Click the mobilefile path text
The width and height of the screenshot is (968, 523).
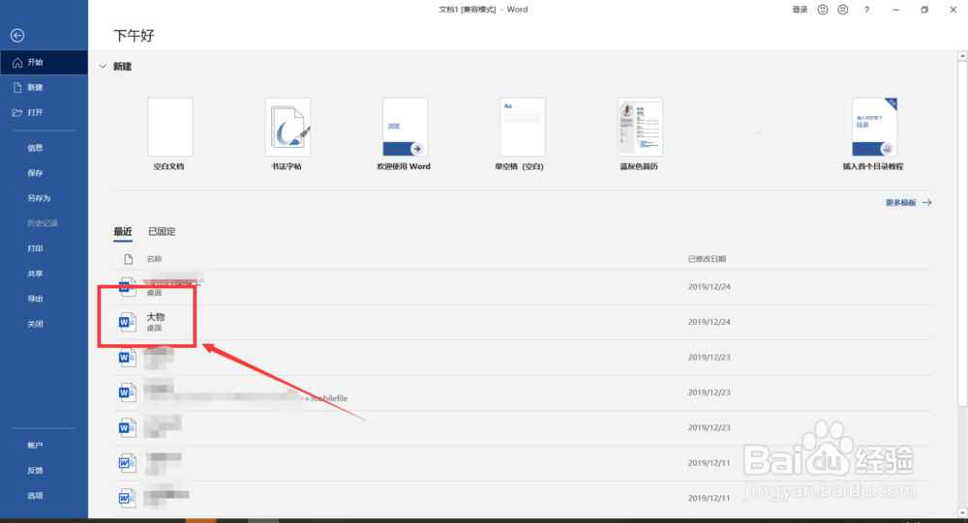tap(329, 398)
